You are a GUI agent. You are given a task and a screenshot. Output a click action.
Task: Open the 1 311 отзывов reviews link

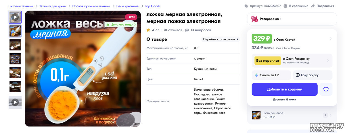point(171,30)
